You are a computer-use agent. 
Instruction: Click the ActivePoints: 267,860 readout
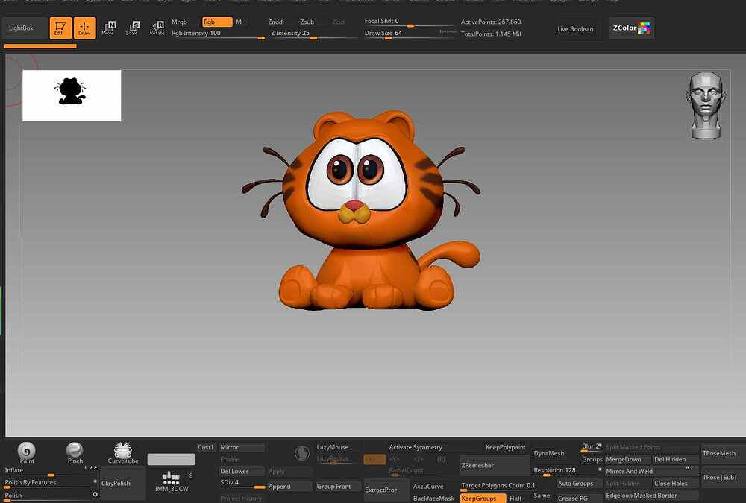[x=491, y=22]
